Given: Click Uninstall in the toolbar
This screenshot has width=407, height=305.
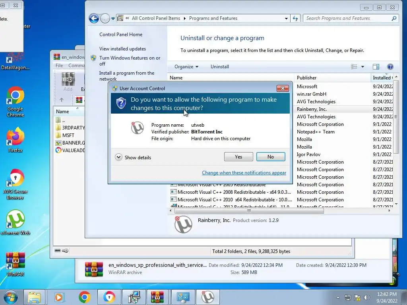Looking at the screenshot, I should pyautogui.click(x=219, y=67).
